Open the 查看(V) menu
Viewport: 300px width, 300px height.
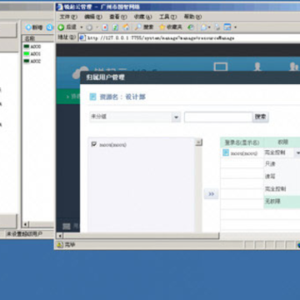click(x=118, y=17)
